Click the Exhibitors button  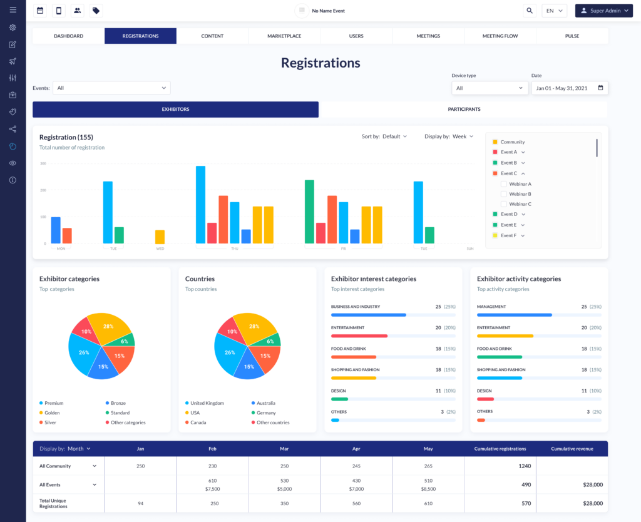(x=176, y=110)
